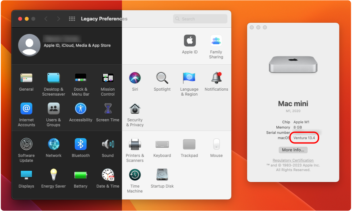Open Keyboard preferences
Image resolution: width=352 pixels, height=211 pixels.
pyautogui.click(x=162, y=144)
